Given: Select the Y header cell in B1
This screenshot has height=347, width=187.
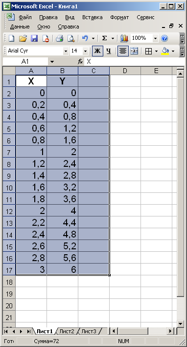Looking at the screenshot, I should click(63, 81).
